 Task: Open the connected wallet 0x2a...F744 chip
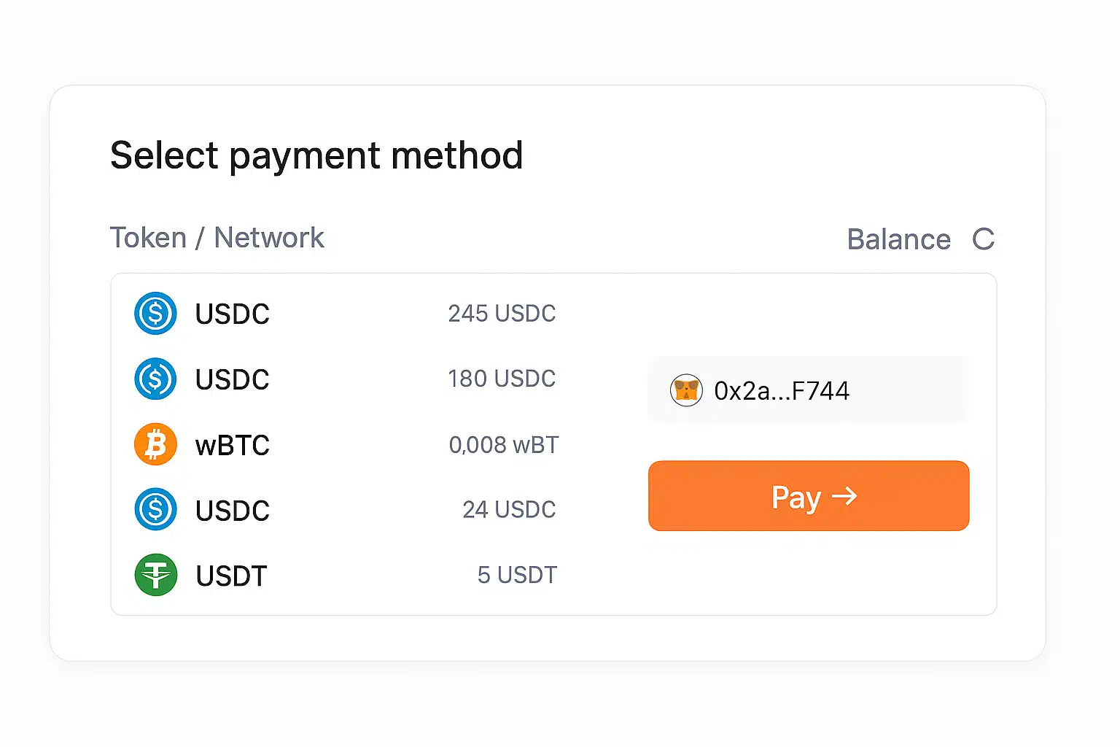(808, 390)
